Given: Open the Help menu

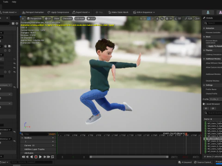Looking at the screenshot, I should 14,2.
